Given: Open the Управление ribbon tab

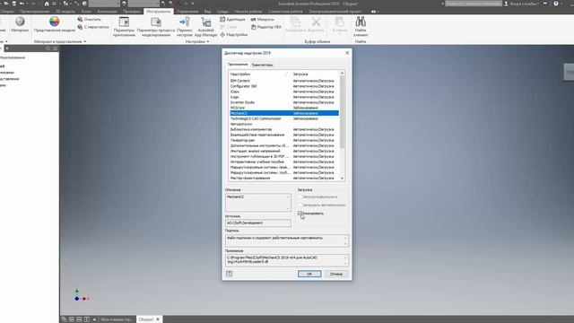Looking at the screenshot, I should click(x=187, y=12).
